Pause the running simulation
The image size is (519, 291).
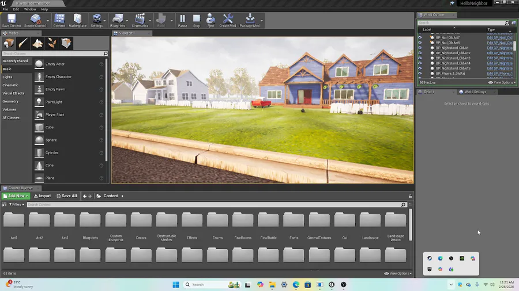[x=182, y=18]
